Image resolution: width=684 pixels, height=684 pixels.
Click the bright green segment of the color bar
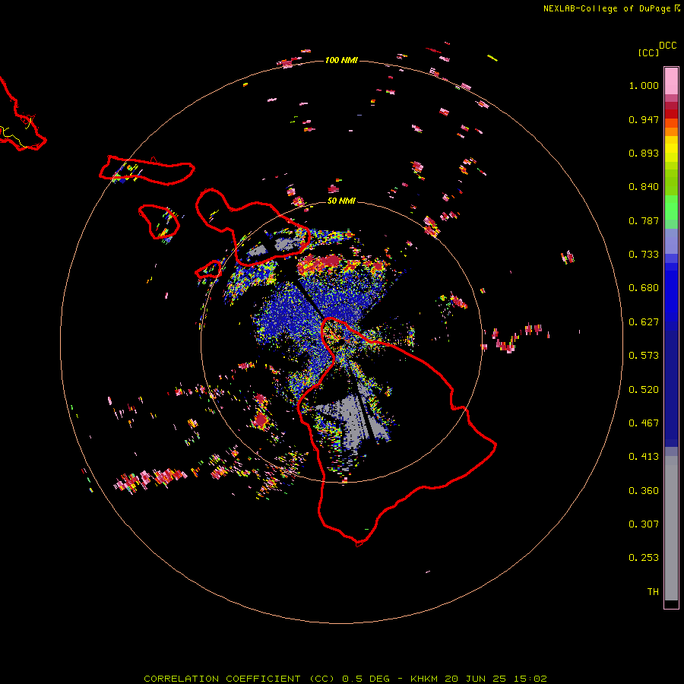671,207
